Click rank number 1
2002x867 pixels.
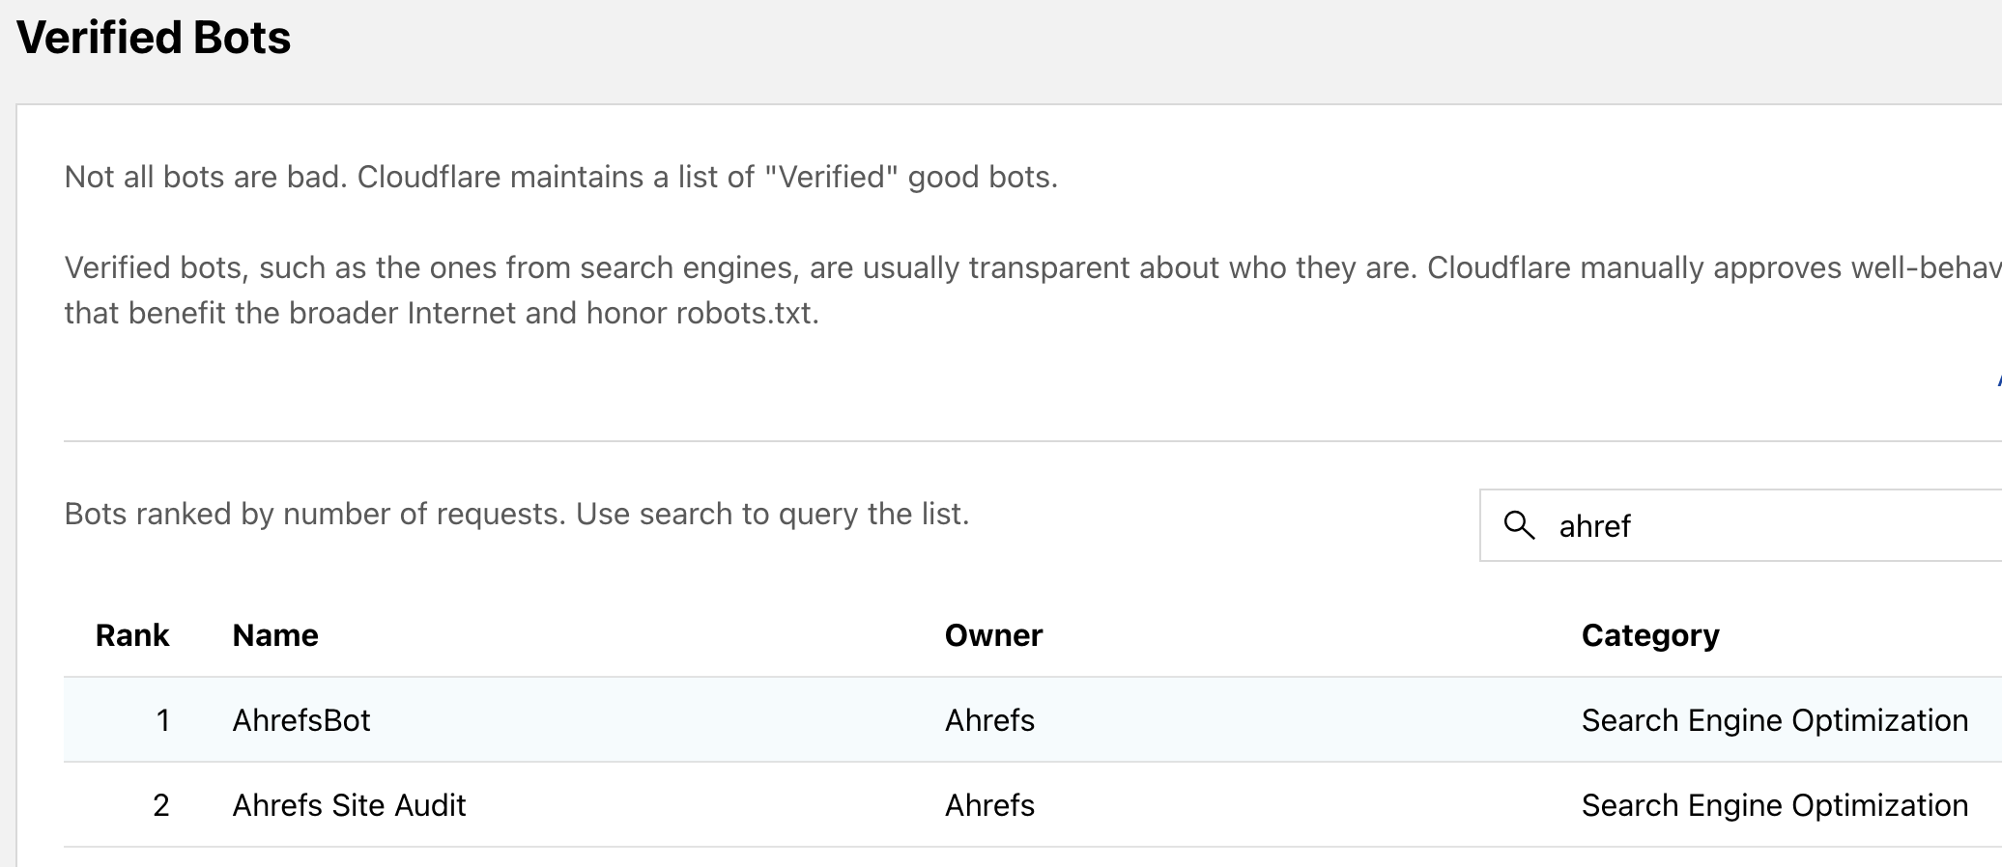(162, 720)
